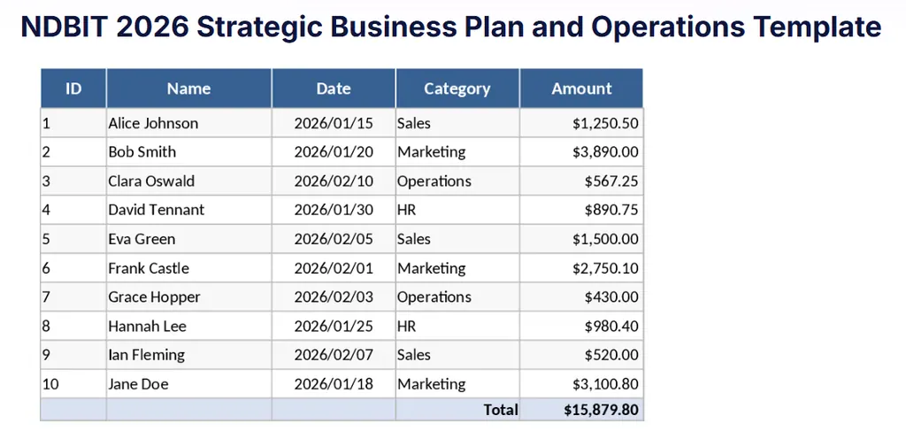Select the $3,890.00 amount cell
The width and height of the screenshot is (906, 439).
[x=605, y=152]
